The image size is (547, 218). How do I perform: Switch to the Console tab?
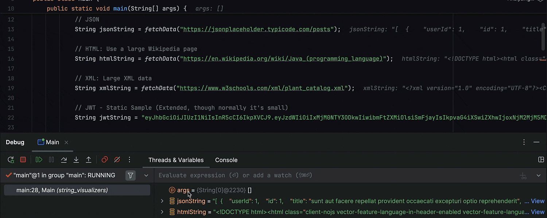tap(226, 160)
